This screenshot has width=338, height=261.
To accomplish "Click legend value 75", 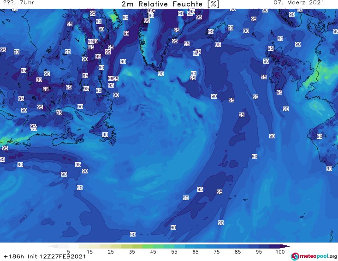I will point(216,252).
